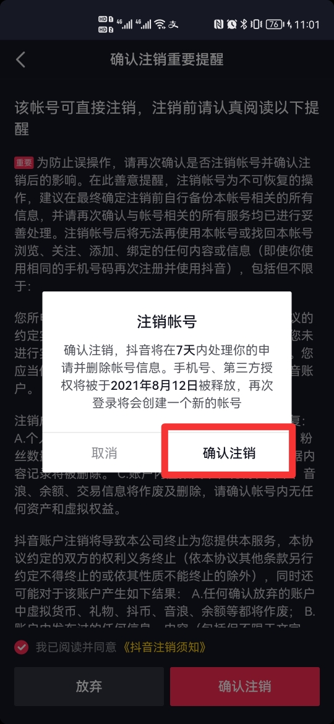
Task: Tap the HD1 HD2 indicator icon
Action: coord(106,24)
